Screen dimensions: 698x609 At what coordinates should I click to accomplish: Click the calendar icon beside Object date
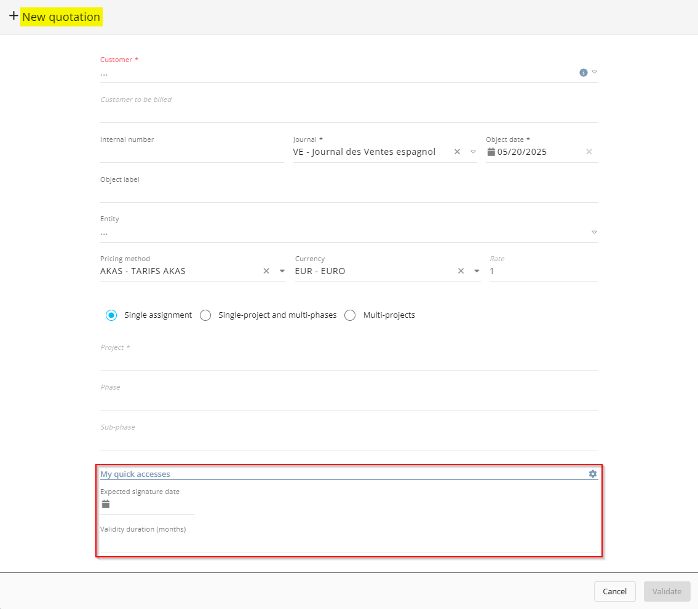[491, 152]
